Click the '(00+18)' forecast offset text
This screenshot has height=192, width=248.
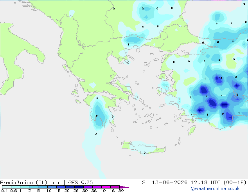click(235, 183)
